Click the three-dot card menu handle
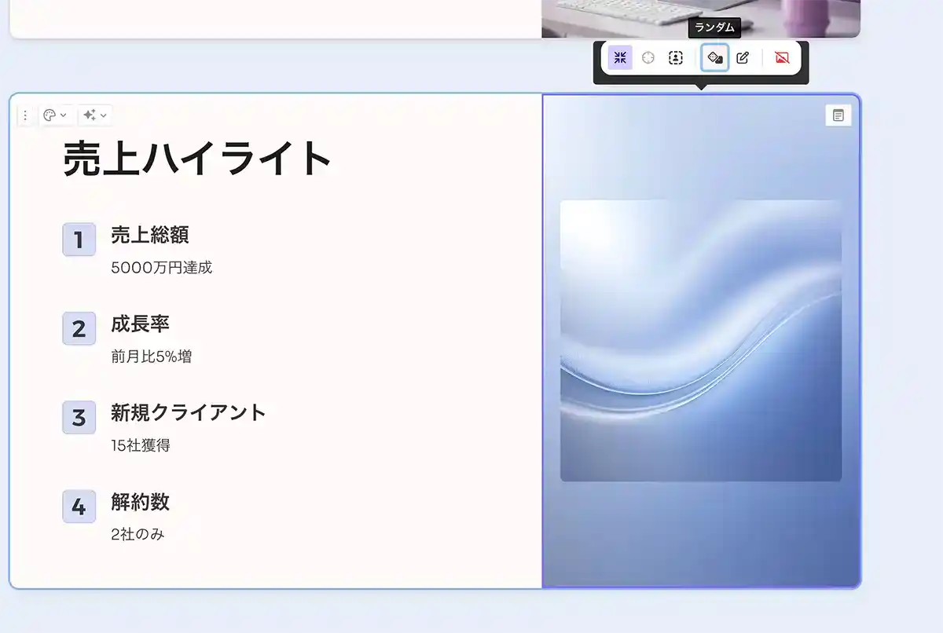943x633 pixels. click(x=25, y=115)
